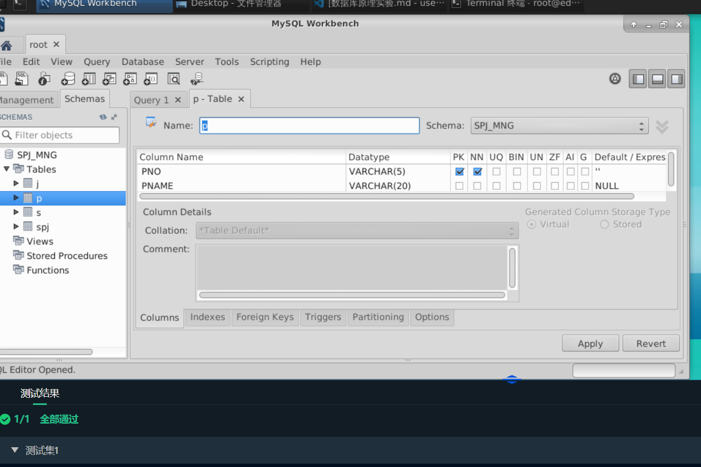701x467 pixels.
Task: Click the create new stored procedure icon
Action: click(130, 79)
